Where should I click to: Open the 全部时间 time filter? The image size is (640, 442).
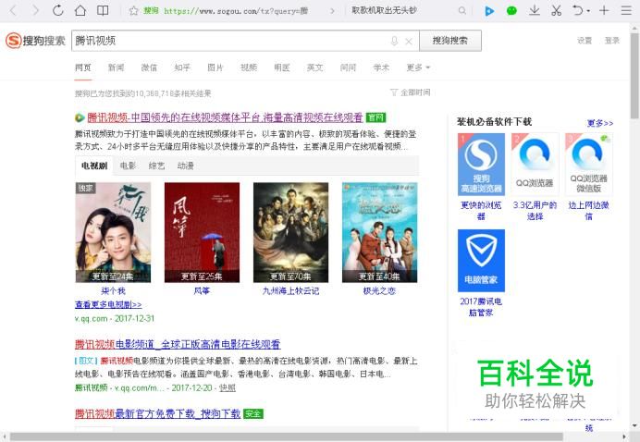411,92
